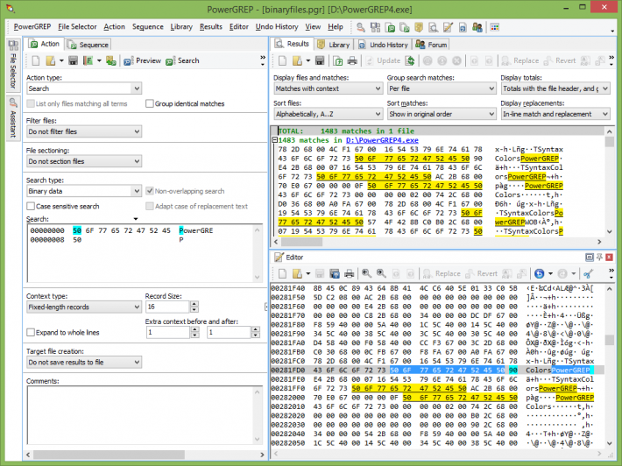Click the previous match magnifier in Editor
The height and width of the screenshot is (466, 622).
point(366,273)
